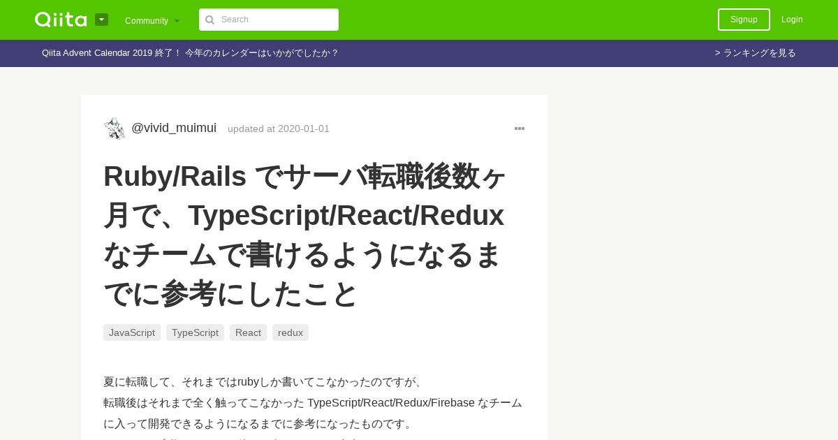Click the Login link

[x=792, y=20]
